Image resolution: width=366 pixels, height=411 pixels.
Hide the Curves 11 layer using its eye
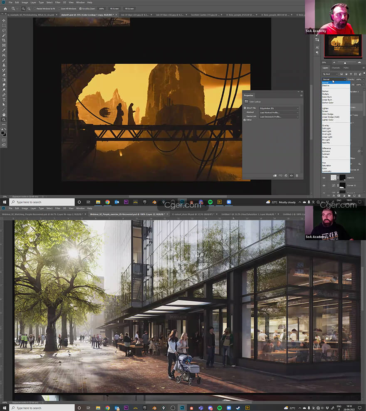tap(324, 185)
